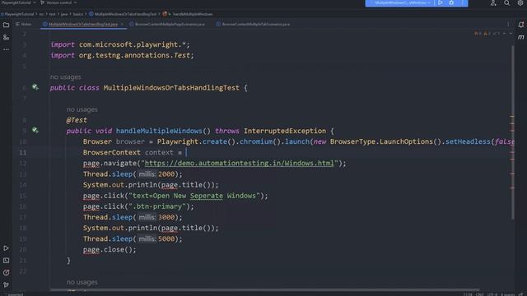Open the Maven tool window icon

click(520, 37)
